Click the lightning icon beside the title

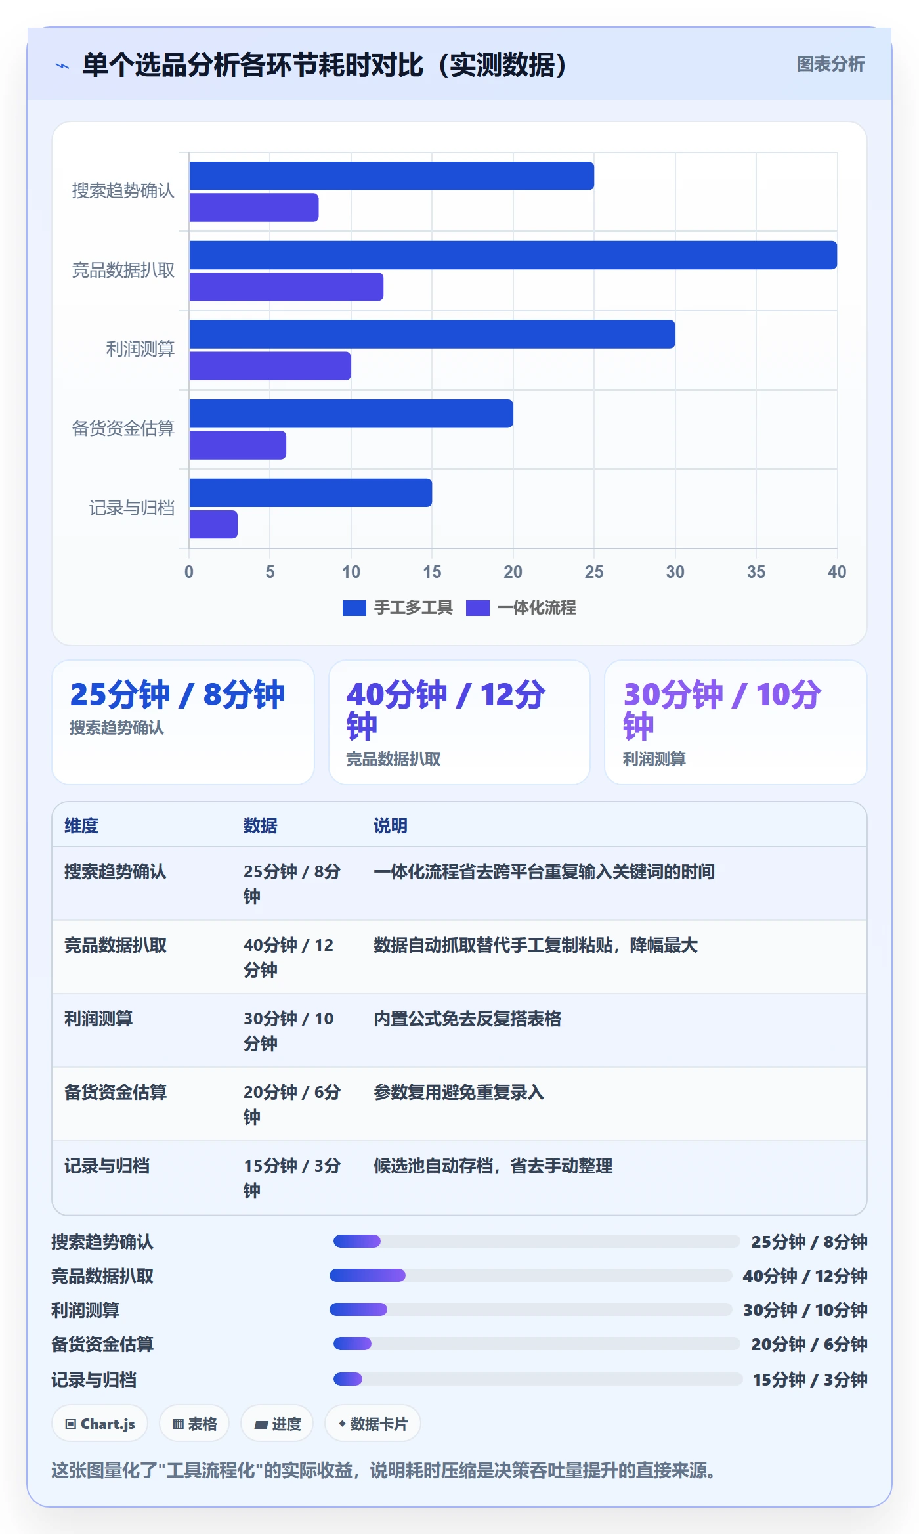[62, 66]
